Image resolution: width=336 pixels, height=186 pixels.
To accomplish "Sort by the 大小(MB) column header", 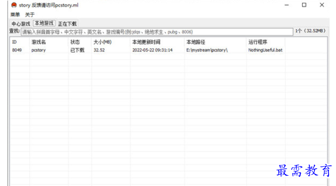I will click(x=103, y=42).
